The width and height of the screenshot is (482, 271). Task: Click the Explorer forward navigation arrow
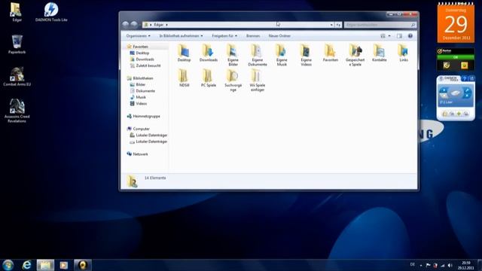click(134, 24)
